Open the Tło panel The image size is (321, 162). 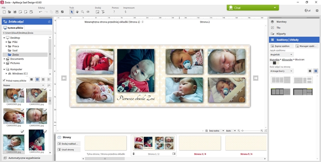(294, 28)
